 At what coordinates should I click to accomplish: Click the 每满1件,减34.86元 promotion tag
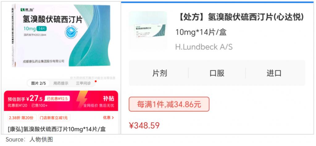(169, 104)
